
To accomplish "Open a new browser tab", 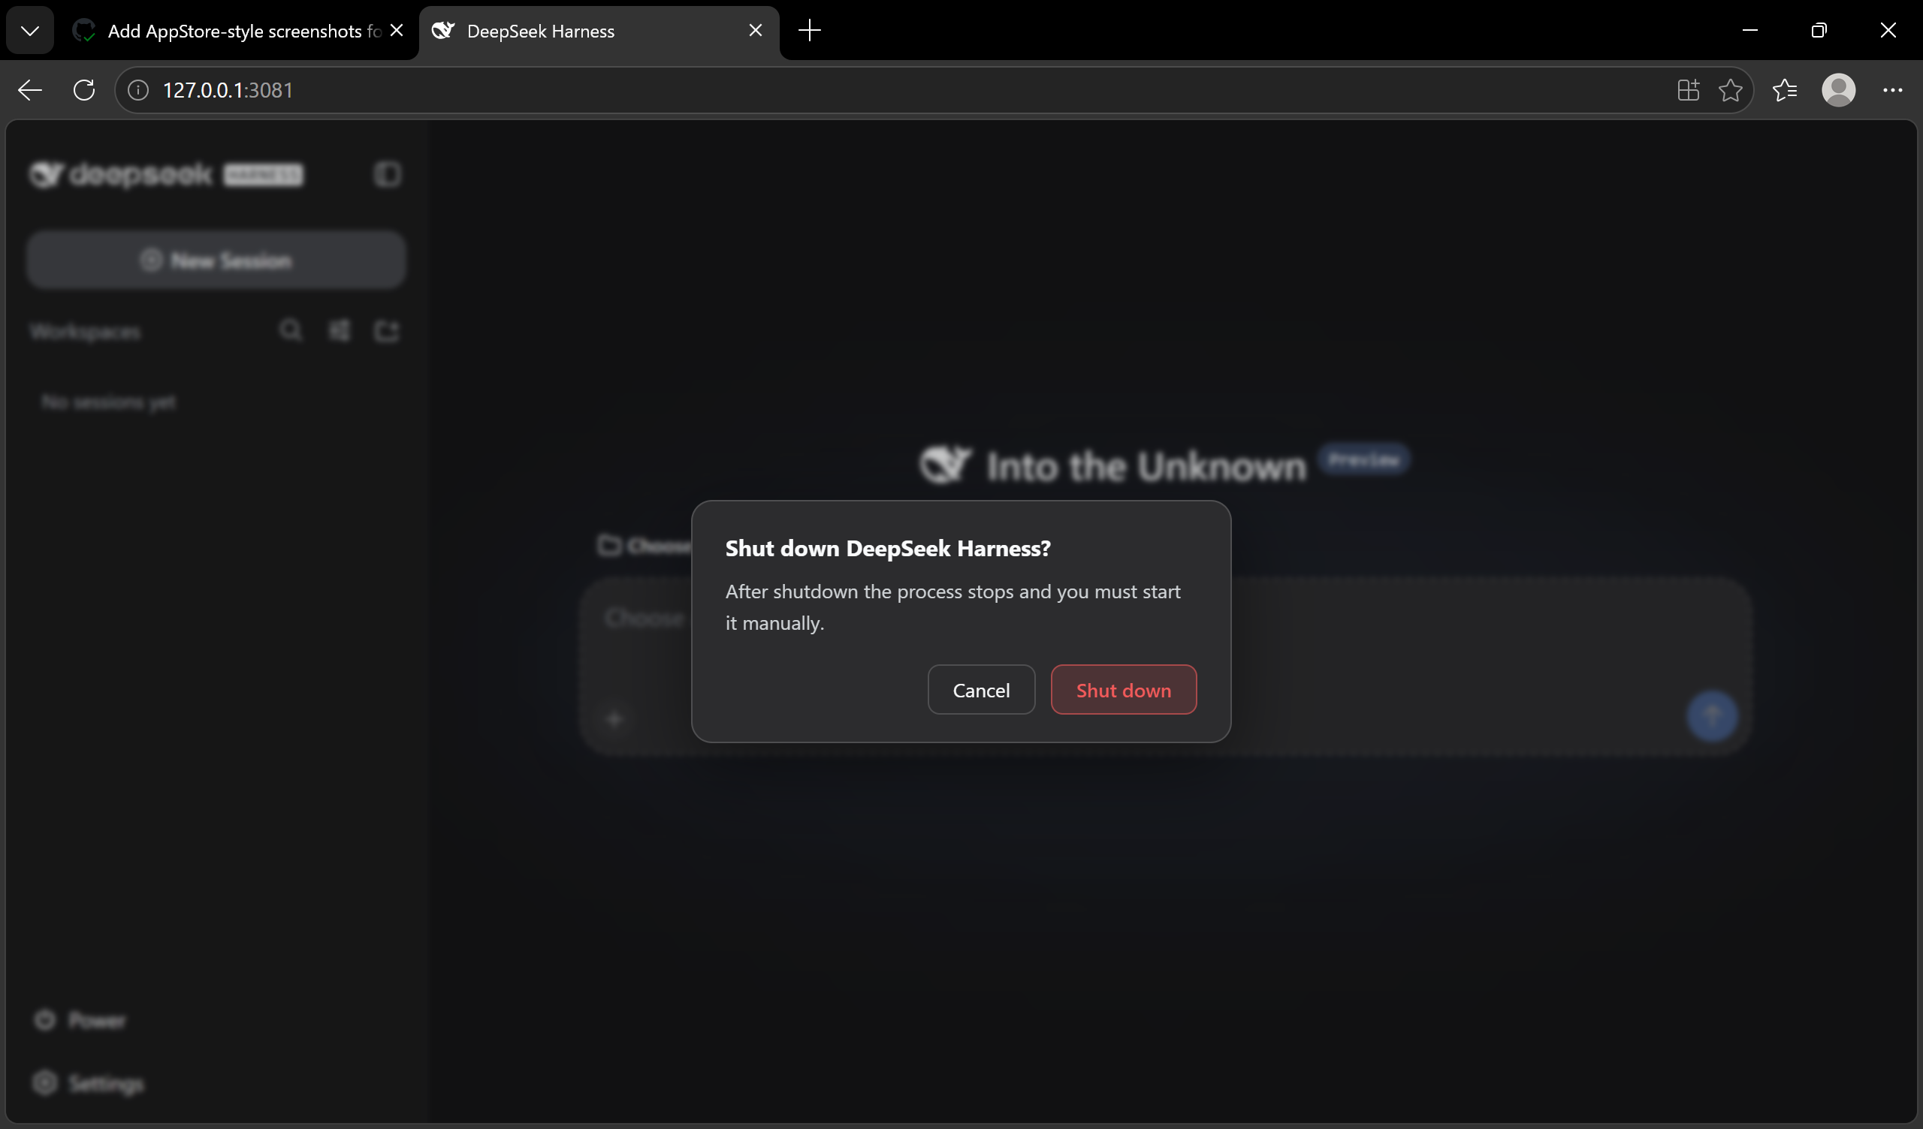I will point(810,31).
